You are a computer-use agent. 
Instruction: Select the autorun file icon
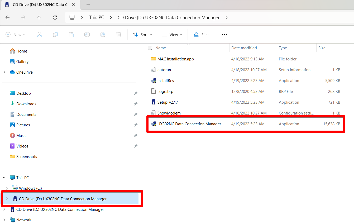154,70
